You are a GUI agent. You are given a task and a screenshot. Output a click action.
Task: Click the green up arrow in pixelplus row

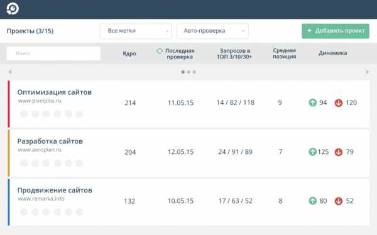pyautogui.click(x=312, y=102)
